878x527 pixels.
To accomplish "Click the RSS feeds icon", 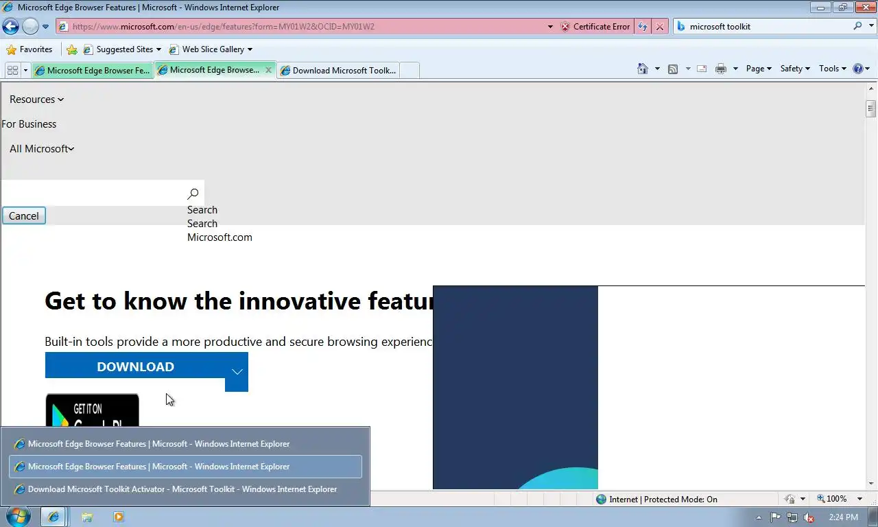I will 673,69.
